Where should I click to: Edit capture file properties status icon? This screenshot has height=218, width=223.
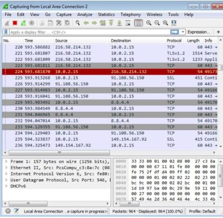[x=16, y=211]
